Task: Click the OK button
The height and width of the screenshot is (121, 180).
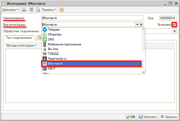Action: point(131,117)
